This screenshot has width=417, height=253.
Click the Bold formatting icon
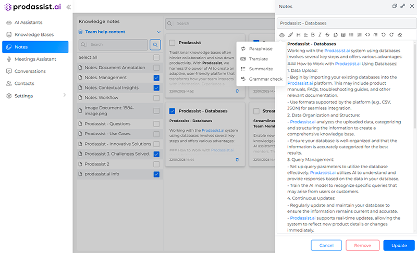(x=313, y=35)
